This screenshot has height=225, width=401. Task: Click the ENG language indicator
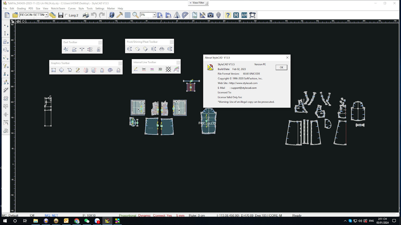tap(371, 221)
